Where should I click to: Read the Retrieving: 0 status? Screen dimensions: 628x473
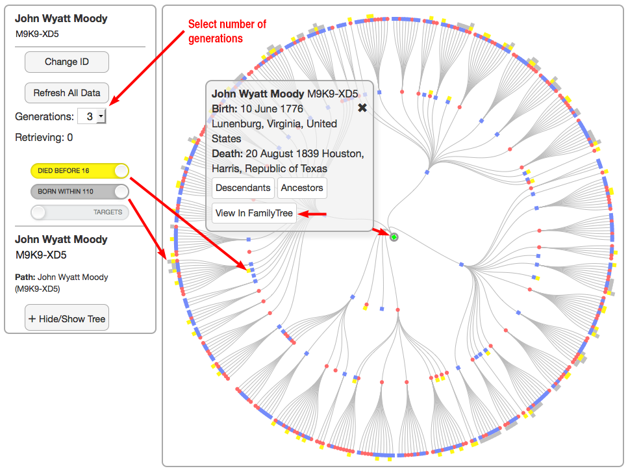coord(44,138)
